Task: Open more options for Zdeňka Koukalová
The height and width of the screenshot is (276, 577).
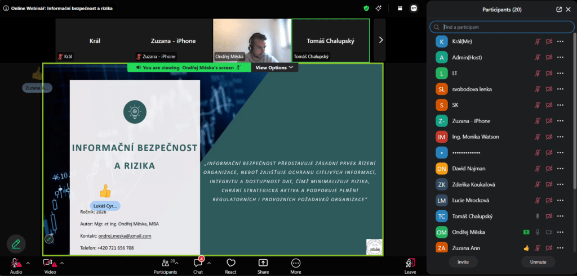Action: tap(560, 184)
